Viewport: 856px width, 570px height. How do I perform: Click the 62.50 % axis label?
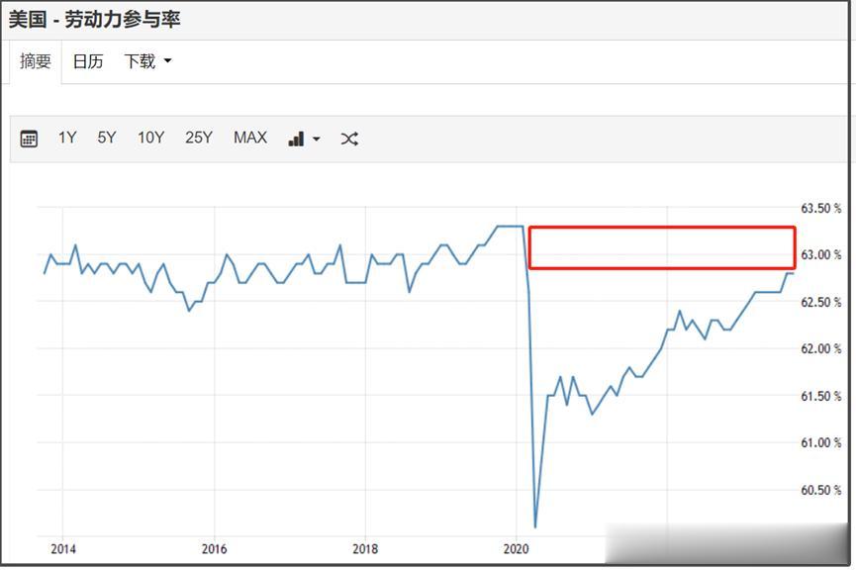pos(820,302)
